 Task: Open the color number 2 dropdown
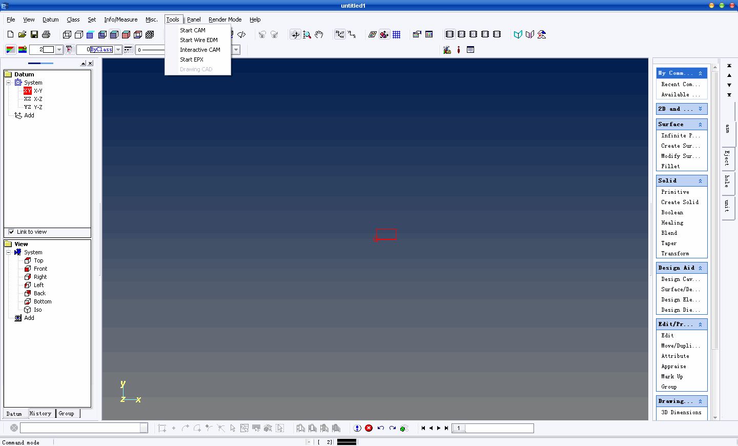click(59, 50)
